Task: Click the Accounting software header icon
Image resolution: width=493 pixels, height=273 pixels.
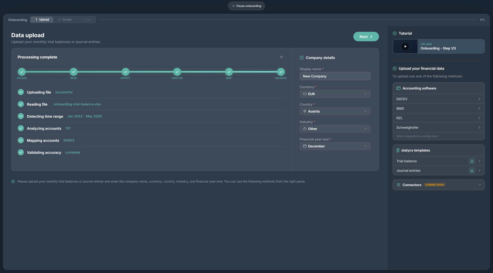Action: 399,88
